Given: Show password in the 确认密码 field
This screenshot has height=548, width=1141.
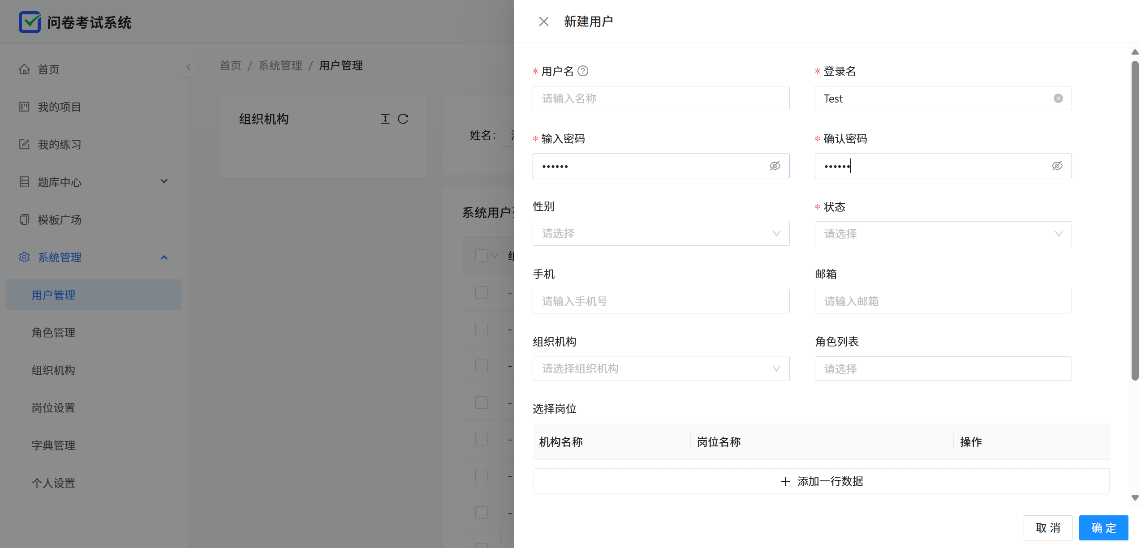Looking at the screenshot, I should (1057, 166).
